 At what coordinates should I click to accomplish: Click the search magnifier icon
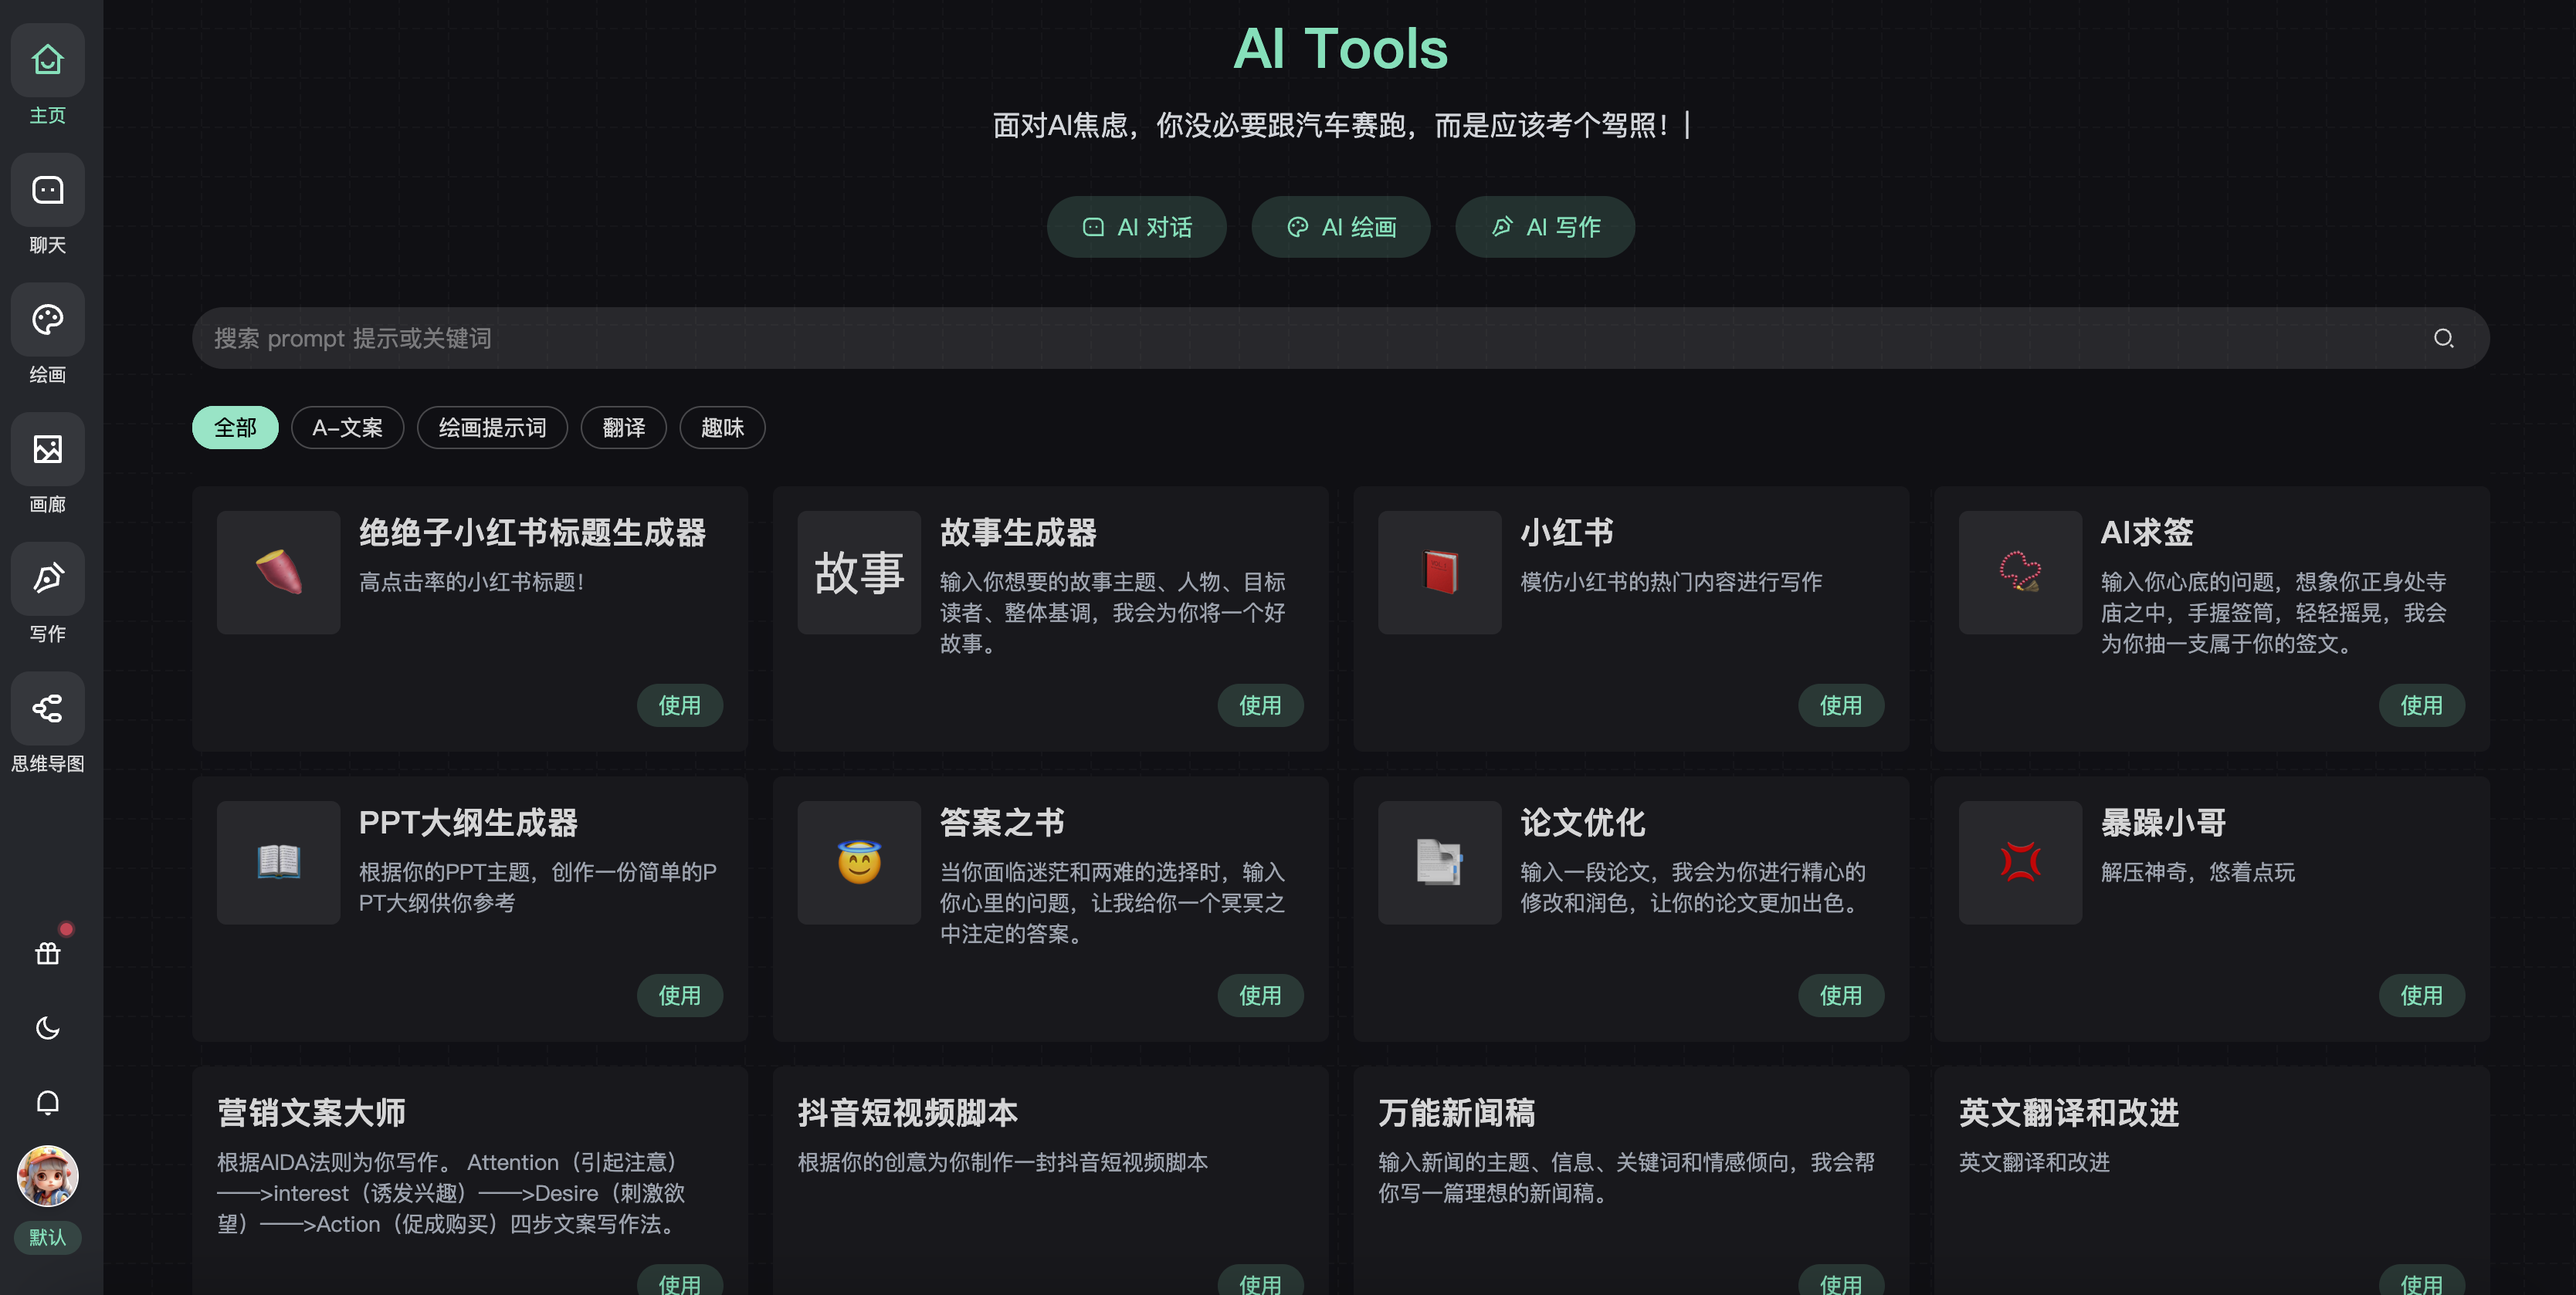click(x=2443, y=339)
